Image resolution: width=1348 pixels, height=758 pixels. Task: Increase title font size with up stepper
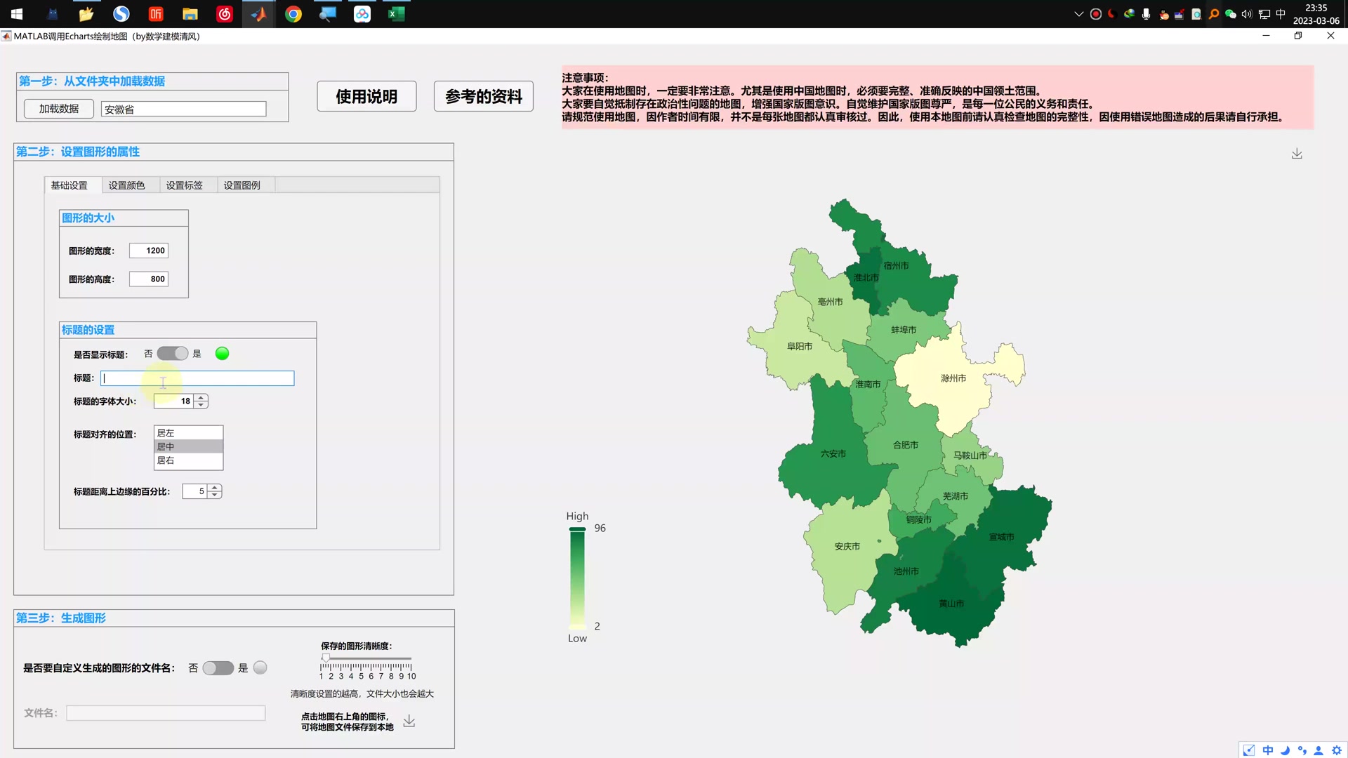tap(201, 397)
